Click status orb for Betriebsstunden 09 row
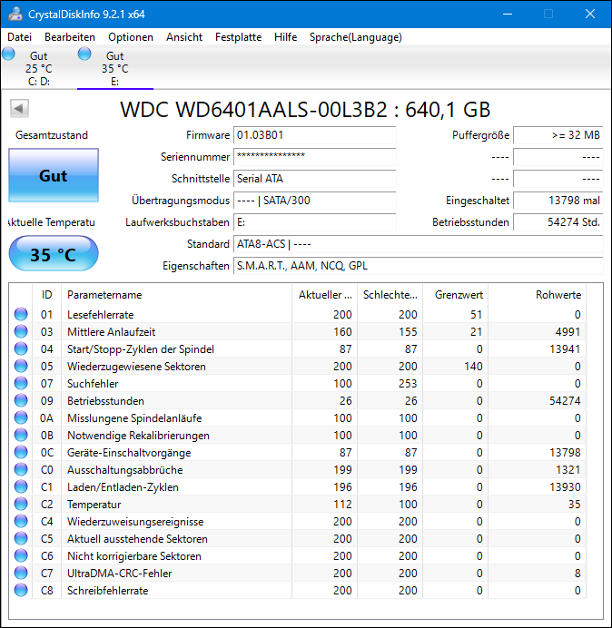 click(21, 400)
